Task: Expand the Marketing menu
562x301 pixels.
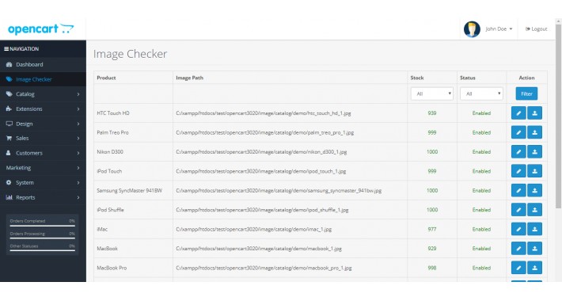Action: click(x=43, y=168)
